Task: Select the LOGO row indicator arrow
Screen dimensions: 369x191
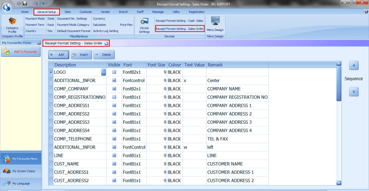Action: 51,72
